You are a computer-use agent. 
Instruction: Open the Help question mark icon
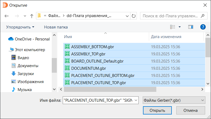pos(203,27)
